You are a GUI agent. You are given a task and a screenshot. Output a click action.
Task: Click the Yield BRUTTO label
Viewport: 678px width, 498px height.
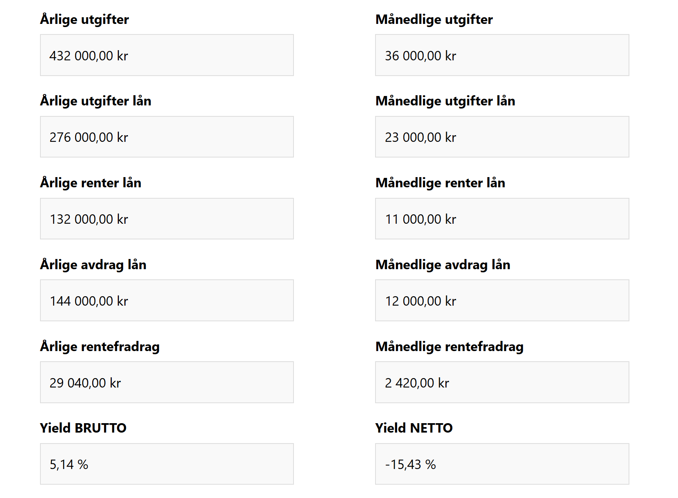83,428
